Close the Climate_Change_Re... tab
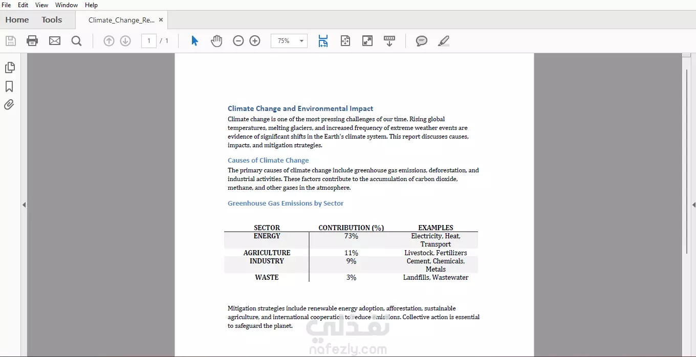Screen dimensions: 696x357 (x=161, y=20)
